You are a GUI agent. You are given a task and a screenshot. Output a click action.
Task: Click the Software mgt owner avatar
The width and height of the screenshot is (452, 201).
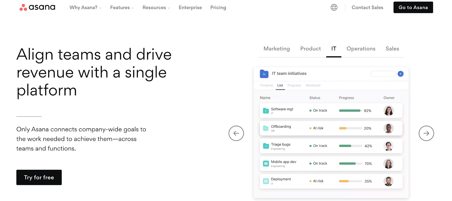click(x=389, y=111)
